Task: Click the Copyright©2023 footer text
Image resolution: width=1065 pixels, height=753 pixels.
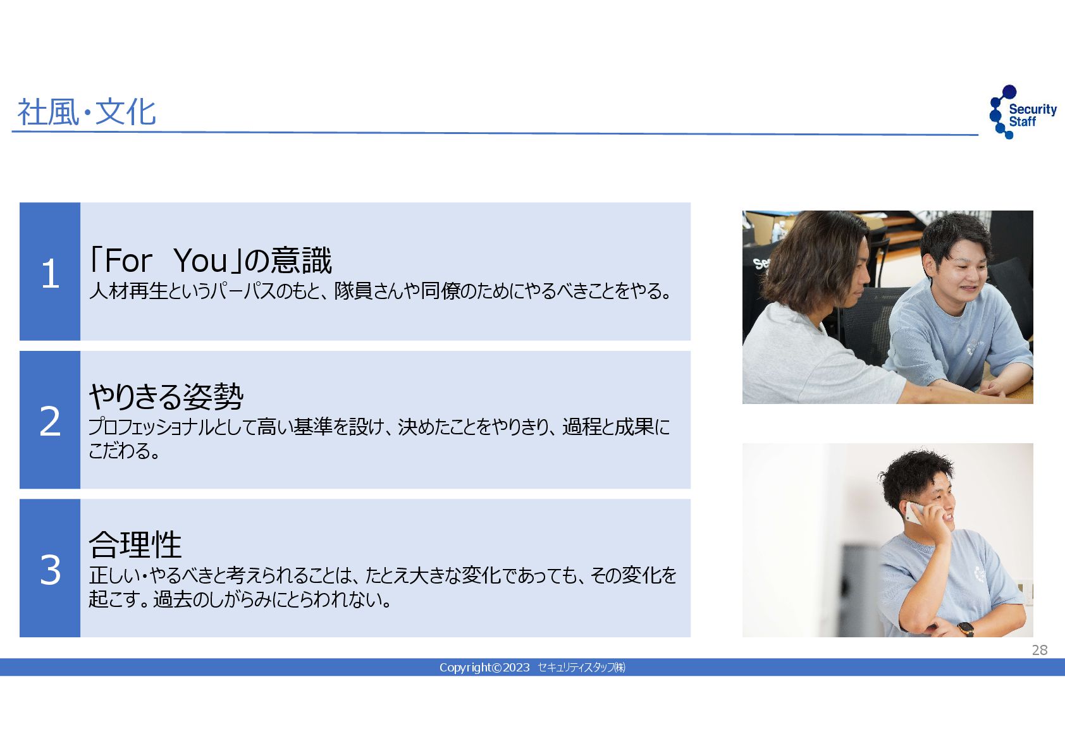Action: point(532,667)
